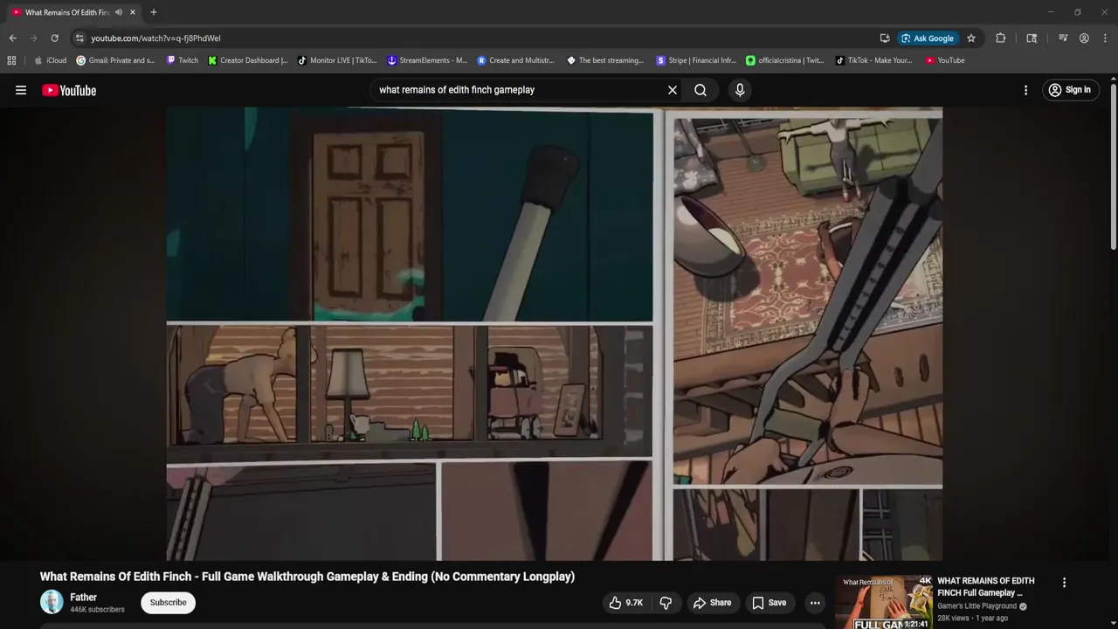The width and height of the screenshot is (1118, 629).
Task: Save video to a playlist
Action: (x=769, y=603)
